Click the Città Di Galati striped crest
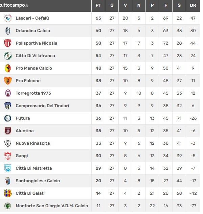 (8, 193)
